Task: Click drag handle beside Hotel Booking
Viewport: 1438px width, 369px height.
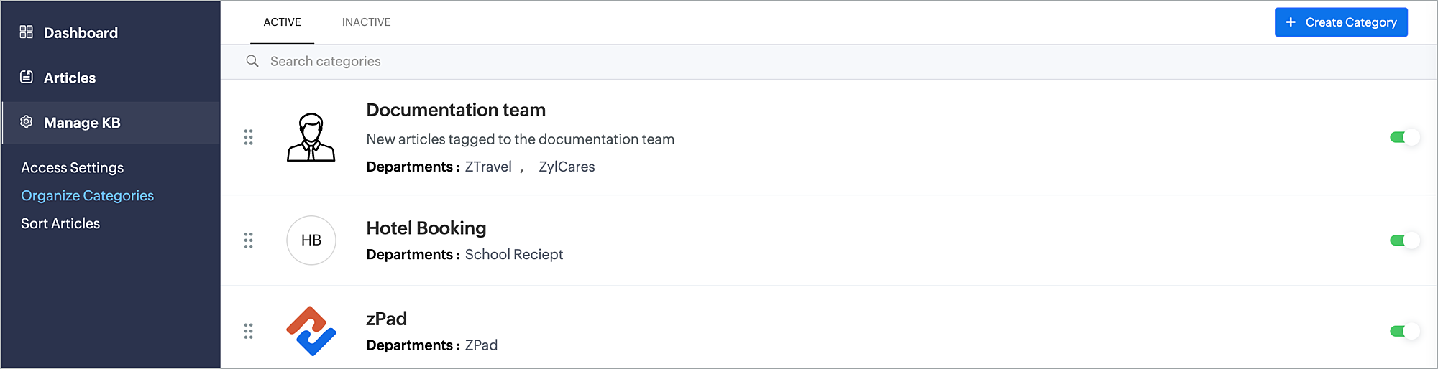Action: (249, 240)
